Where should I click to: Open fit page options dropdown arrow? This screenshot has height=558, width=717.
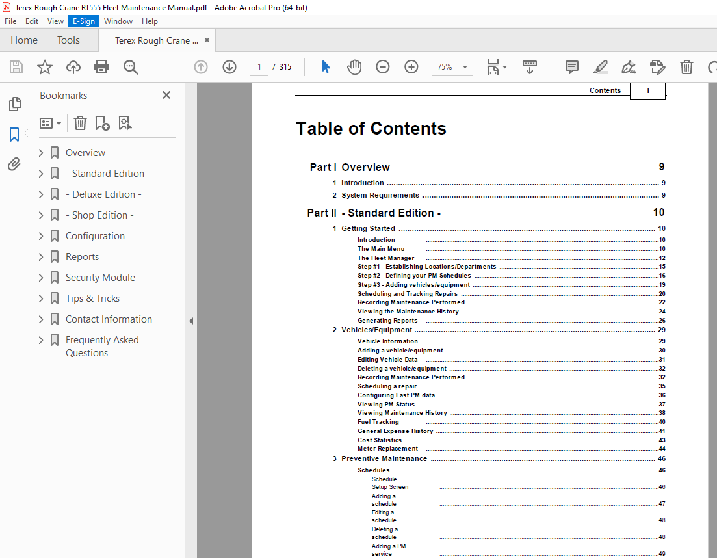pos(505,67)
